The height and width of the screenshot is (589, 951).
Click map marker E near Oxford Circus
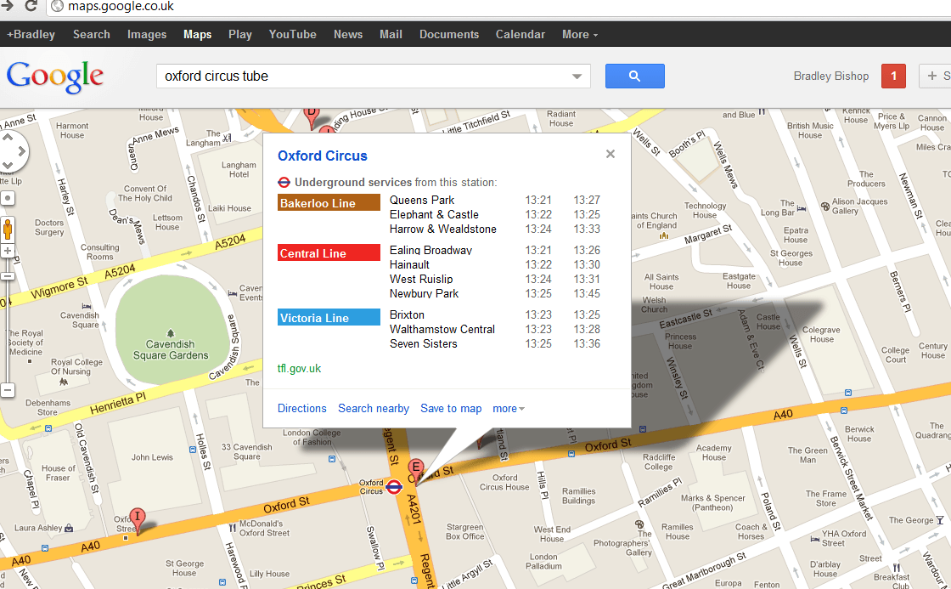[x=415, y=471]
